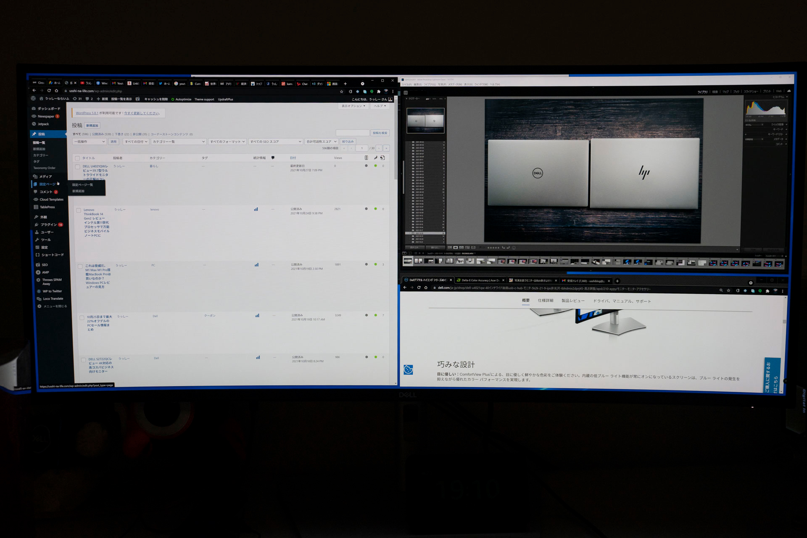Check the 10月25日まで最大22%オフ post row

(x=82, y=317)
